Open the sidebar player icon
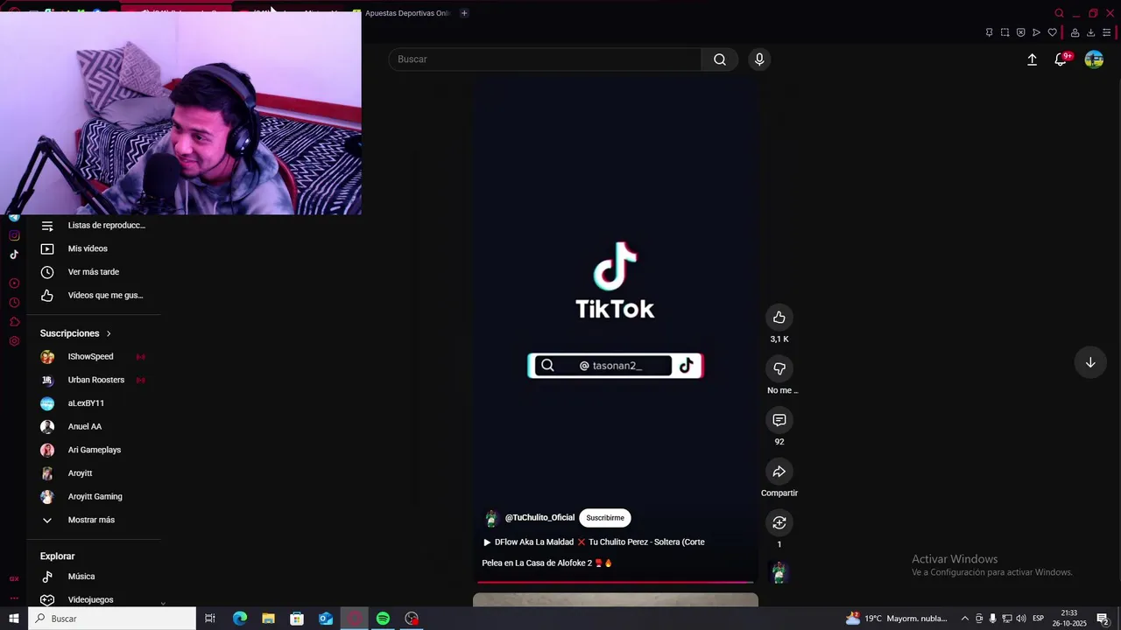1121x630 pixels. [x=14, y=283]
